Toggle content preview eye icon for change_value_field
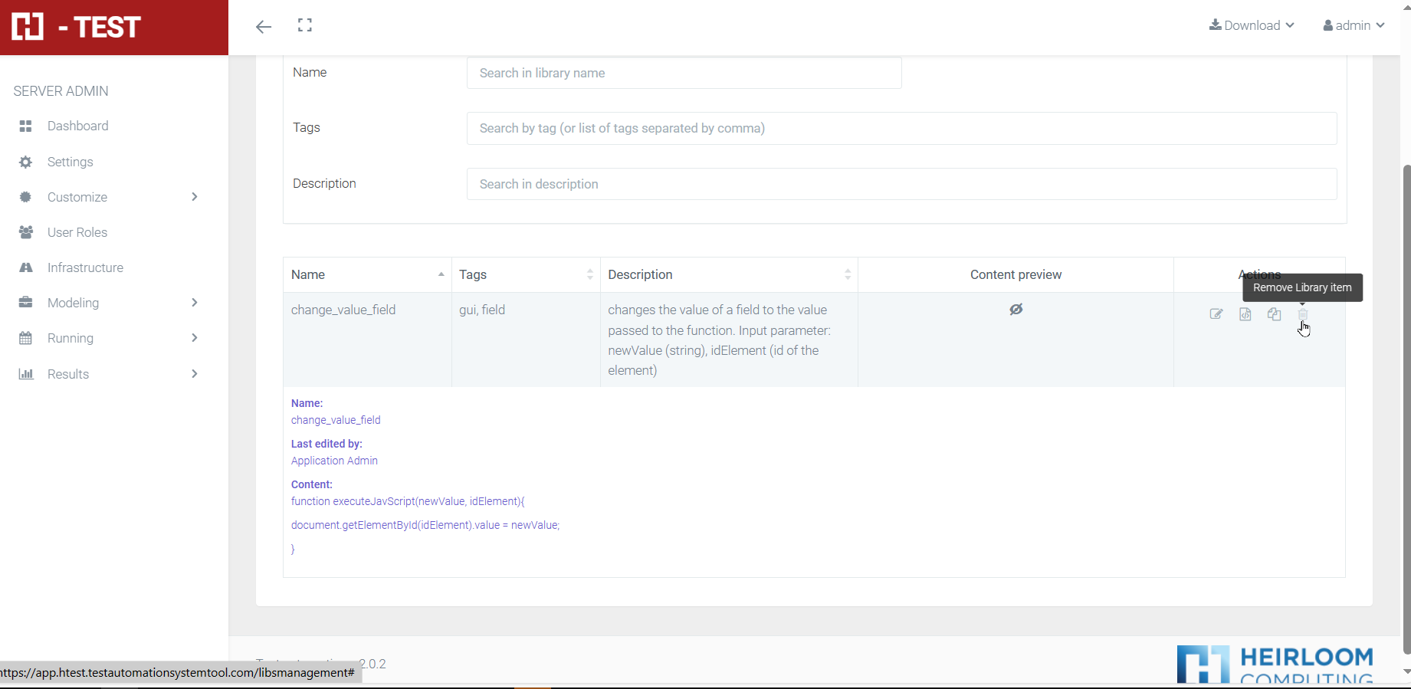Screen dimensions: 1411x689 click(1016, 310)
